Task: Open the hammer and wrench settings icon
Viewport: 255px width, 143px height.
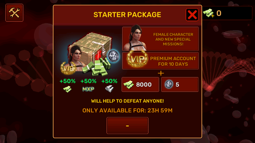Action: (x=14, y=13)
